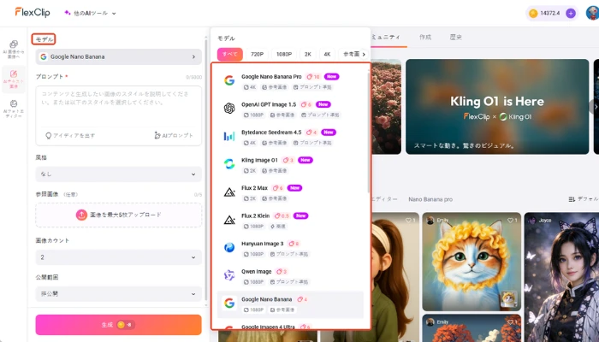Open the anime girl image by Joyce
Image resolution: width=599 pixels, height=342 pixels.
561,277
